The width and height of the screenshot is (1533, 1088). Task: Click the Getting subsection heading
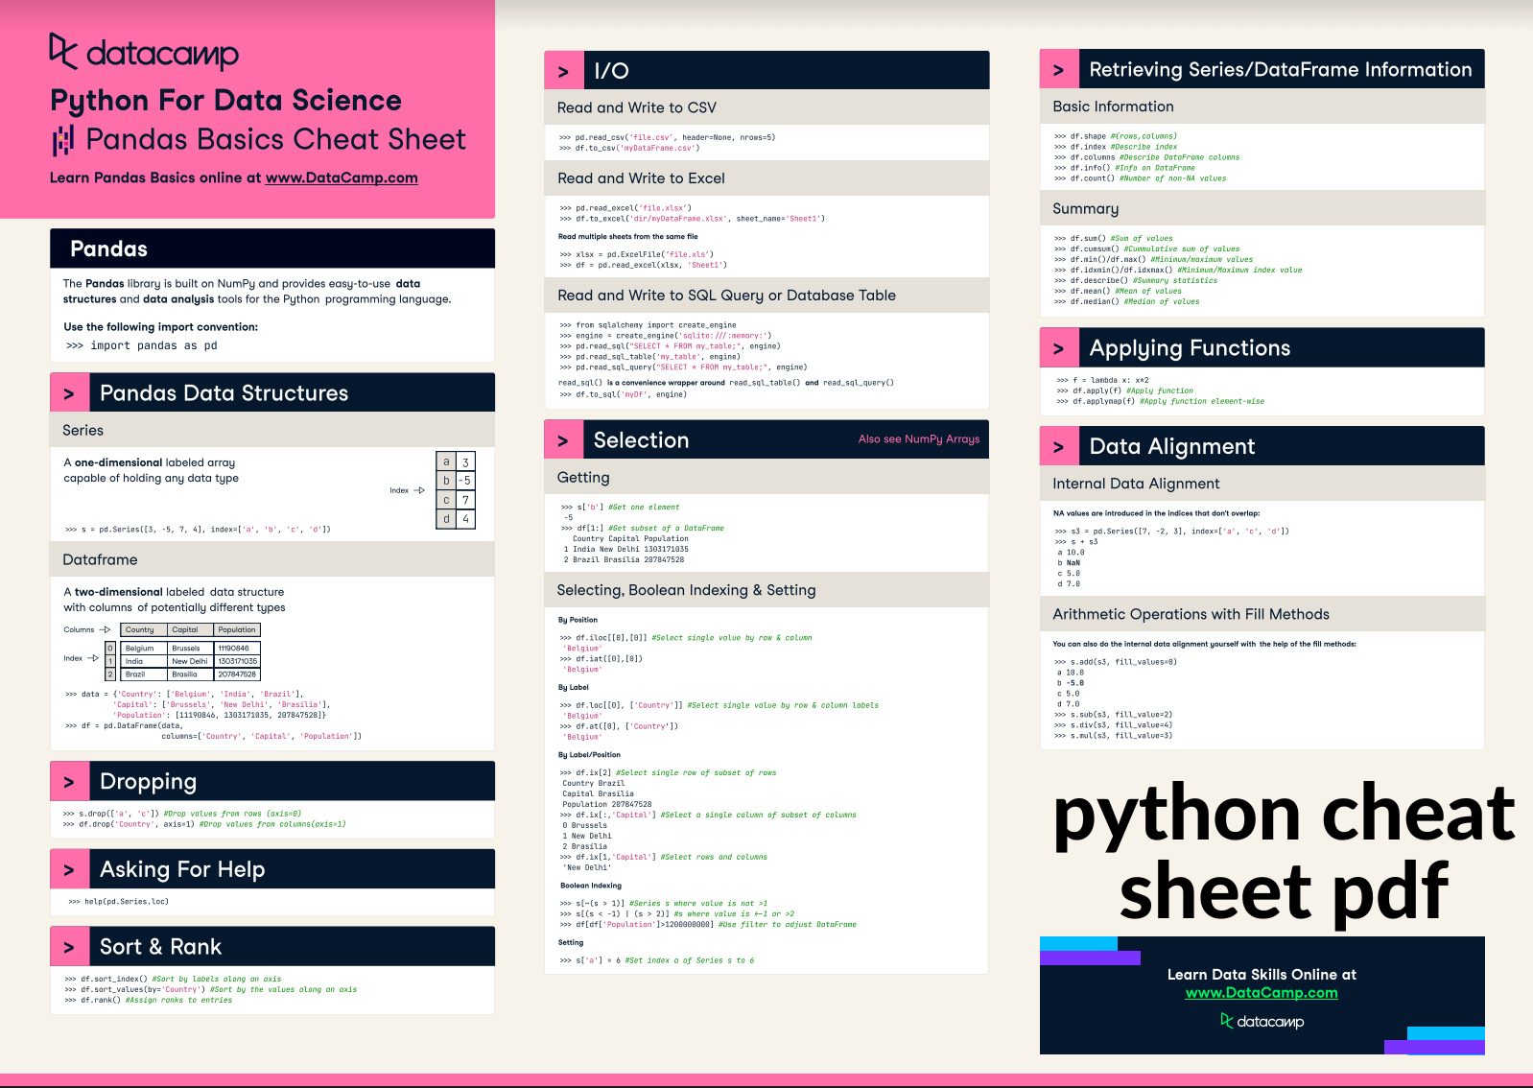point(583,477)
